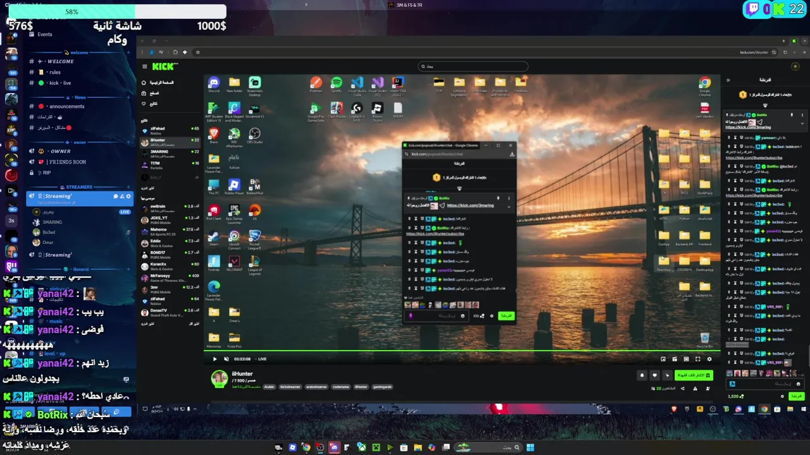The width and height of the screenshot is (810, 455).
Task: Click the video settings gear icon
Action: [x=709, y=359]
